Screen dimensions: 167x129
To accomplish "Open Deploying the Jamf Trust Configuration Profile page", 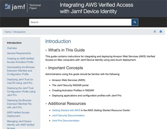I will 21,91.
